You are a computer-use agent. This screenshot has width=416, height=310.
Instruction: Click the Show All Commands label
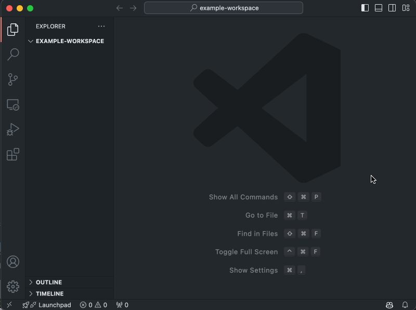243,197
